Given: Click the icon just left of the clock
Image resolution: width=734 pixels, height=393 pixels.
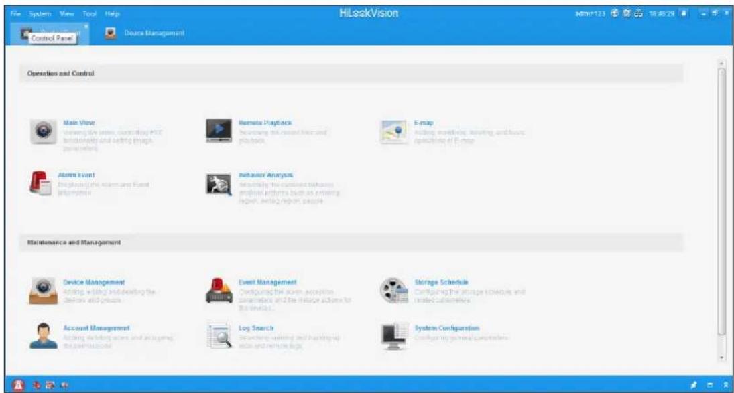Looking at the screenshot, I should click(639, 13).
